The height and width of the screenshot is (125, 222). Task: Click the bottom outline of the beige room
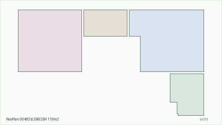point(105,36)
